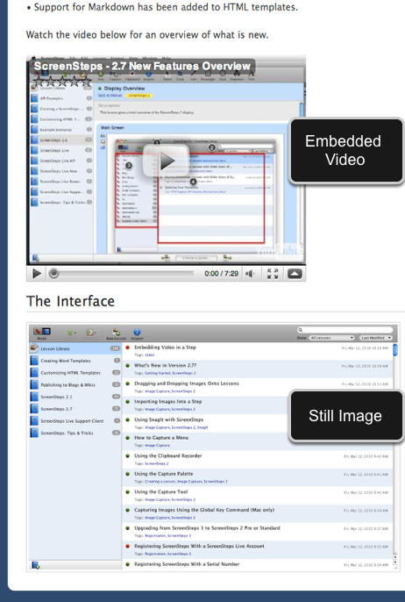Select lesson What's New in Version 2.7?

click(x=166, y=365)
